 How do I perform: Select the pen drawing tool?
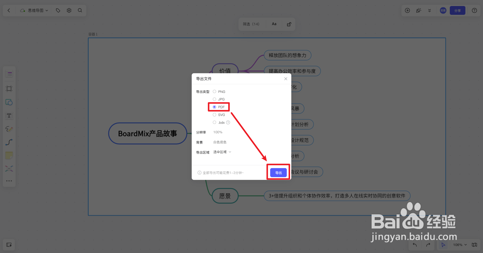coord(9,129)
